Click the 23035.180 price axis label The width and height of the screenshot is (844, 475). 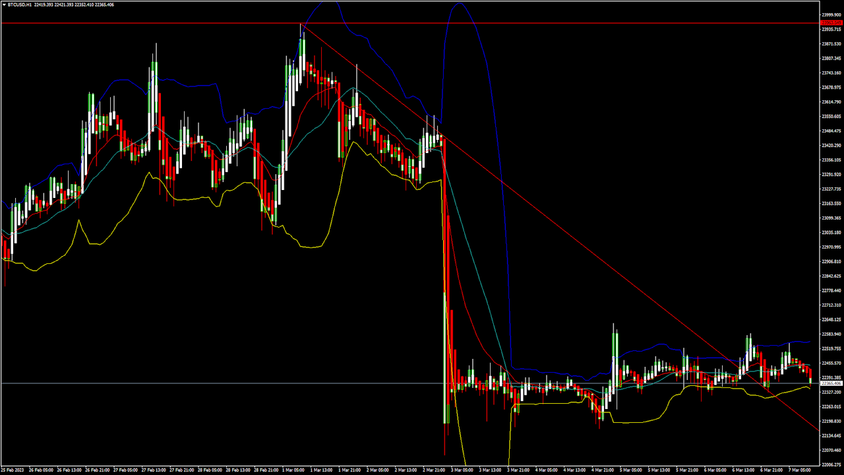click(831, 232)
